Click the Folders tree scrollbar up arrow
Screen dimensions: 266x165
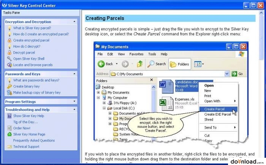click(154, 87)
